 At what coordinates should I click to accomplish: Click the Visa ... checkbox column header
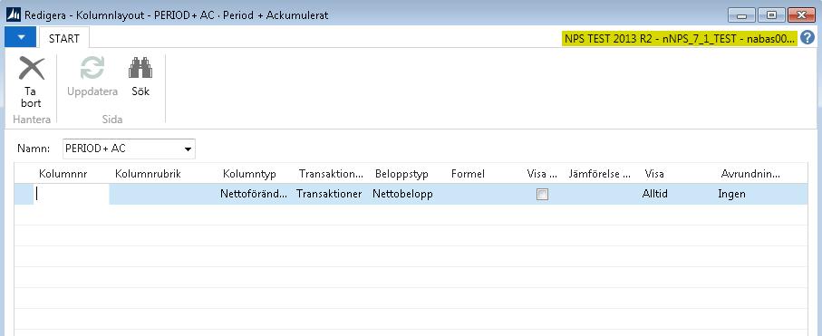click(x=543, y=174)
